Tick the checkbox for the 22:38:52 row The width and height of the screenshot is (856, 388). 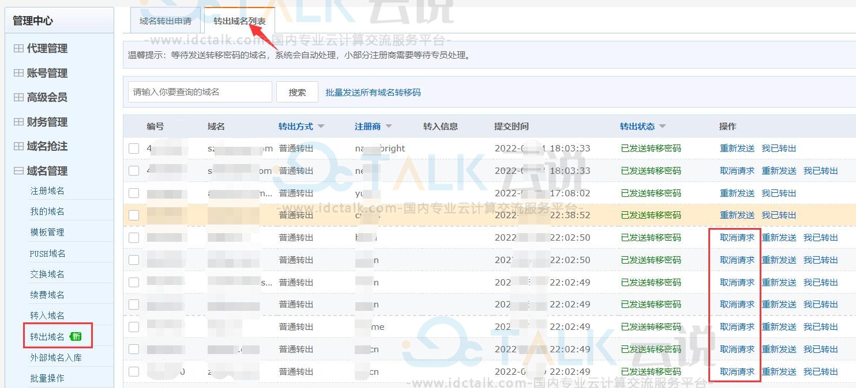click(134, 215)
